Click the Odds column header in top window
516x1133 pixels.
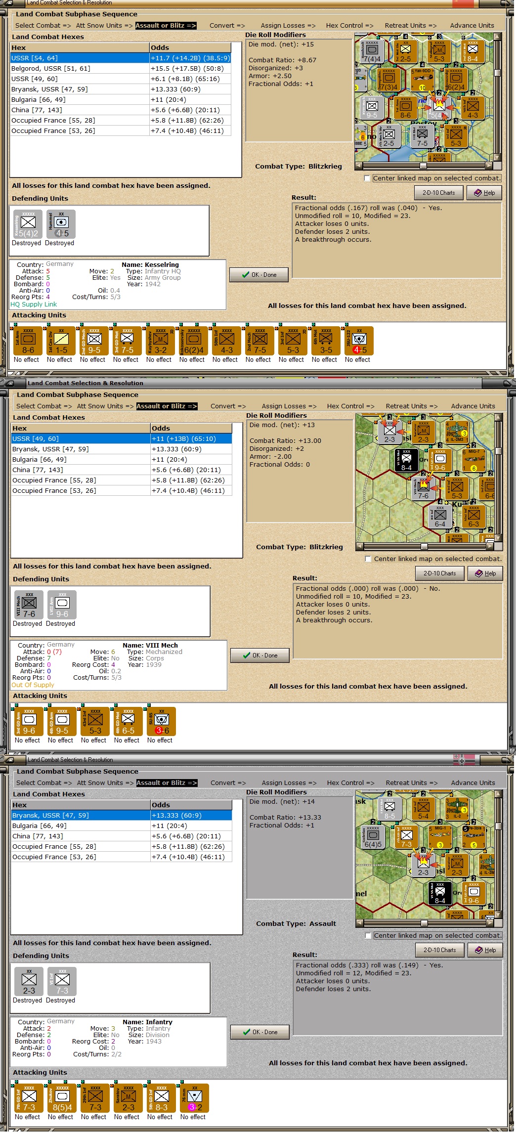(x=190, y=48)
